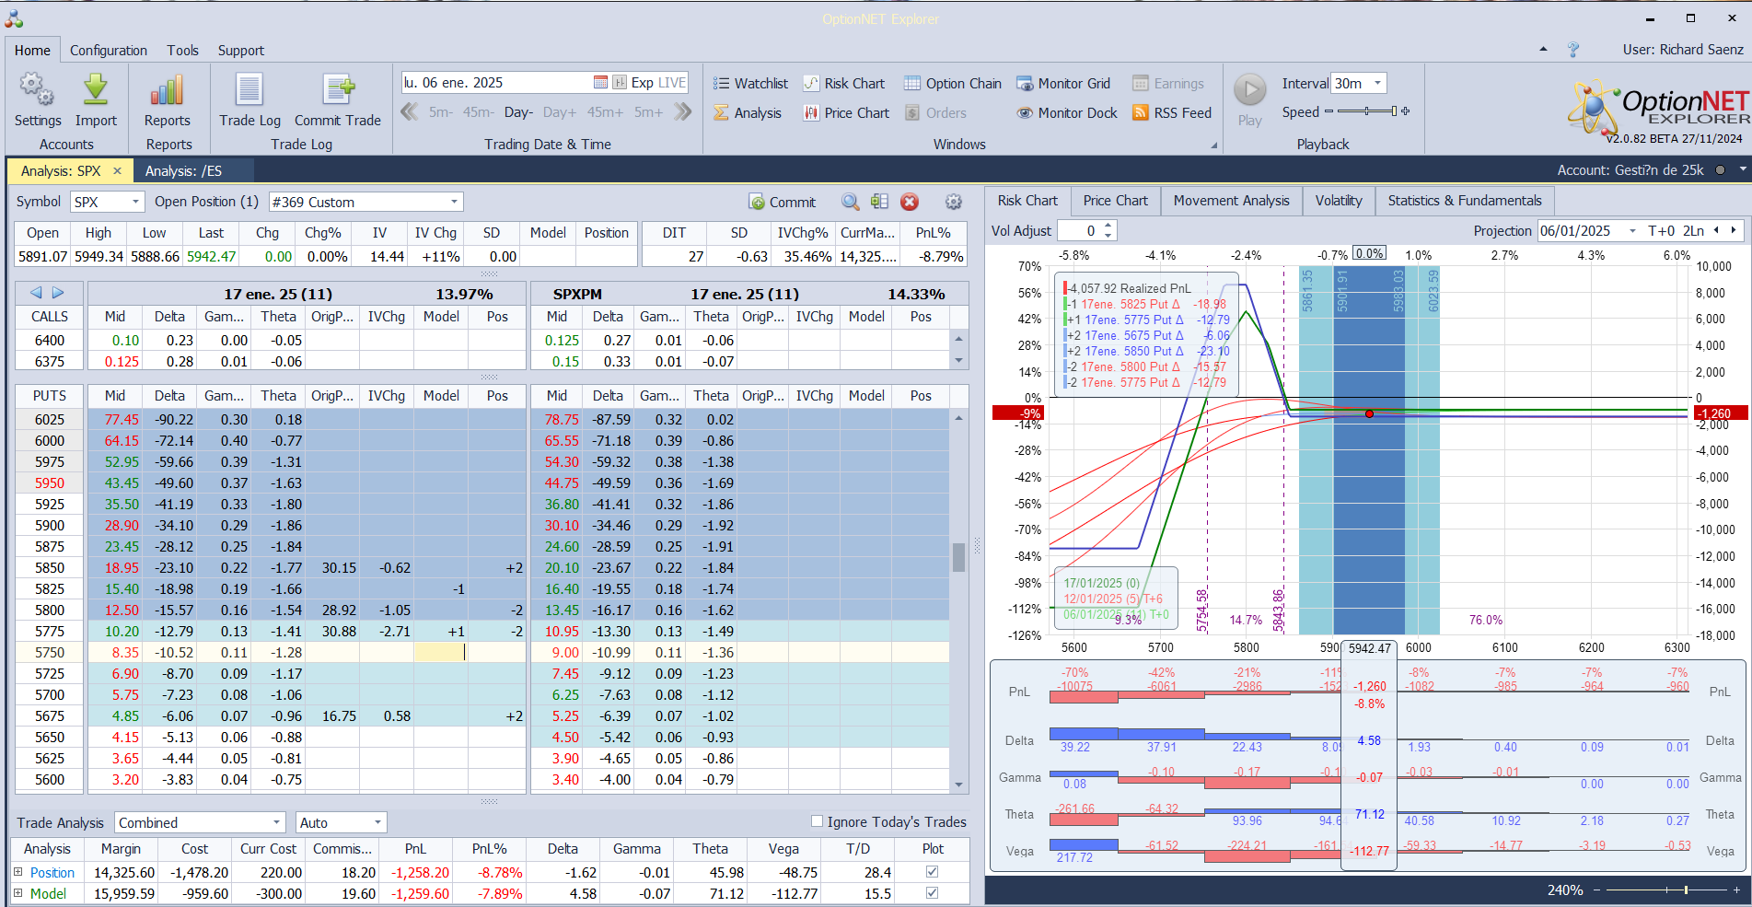Image resolution: width=1752 pixels, height=907 pixels.
Task: Open Reports bar chart icon
Action: pyautogui.click(x=167, y=92)
